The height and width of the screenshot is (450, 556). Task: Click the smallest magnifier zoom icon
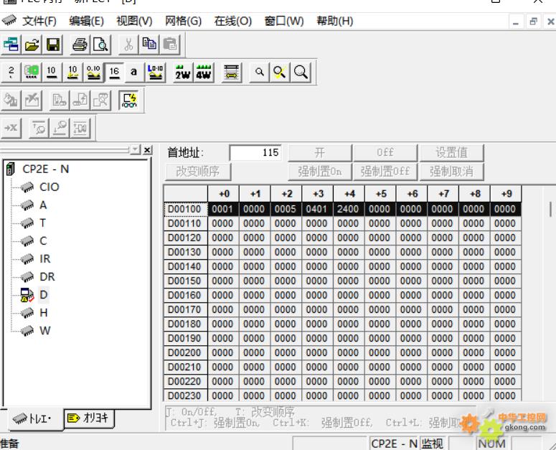coord(260,72)
